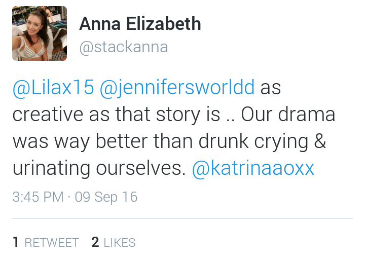Viewport: 365px width, 260px height.
Task: Follow the @katrinaaoxx mention link
Action: 253,168
